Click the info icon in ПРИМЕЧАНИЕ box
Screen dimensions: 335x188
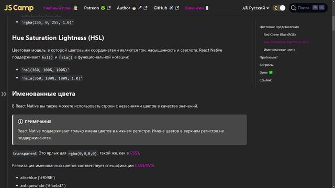[x=20, y=122]
